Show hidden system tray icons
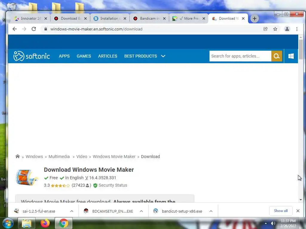 coord(266,223)
